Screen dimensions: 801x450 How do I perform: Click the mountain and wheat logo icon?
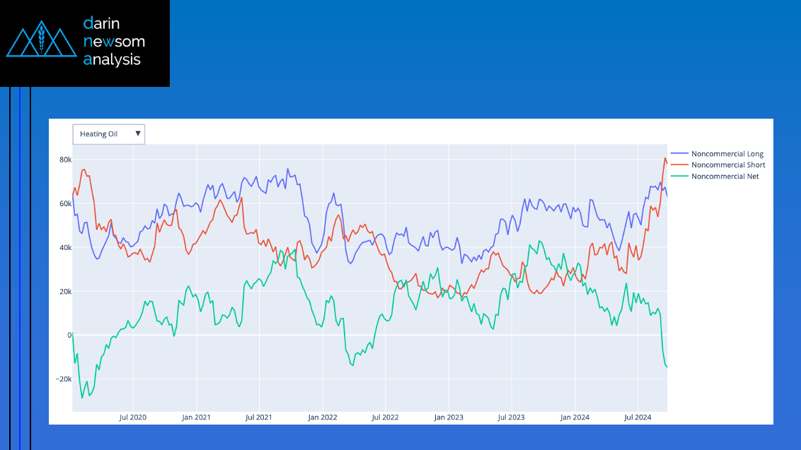click(41, 42)
